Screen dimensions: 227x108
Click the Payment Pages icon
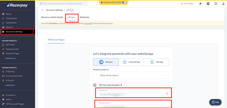pyautogui.click(x=3, y=54)
